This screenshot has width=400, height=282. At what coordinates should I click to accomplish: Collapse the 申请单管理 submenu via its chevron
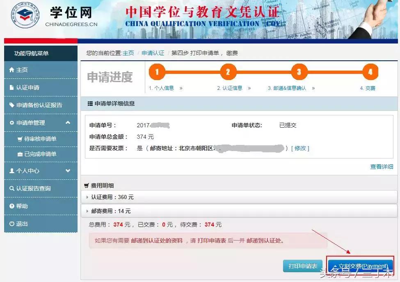tap(68, 122)
